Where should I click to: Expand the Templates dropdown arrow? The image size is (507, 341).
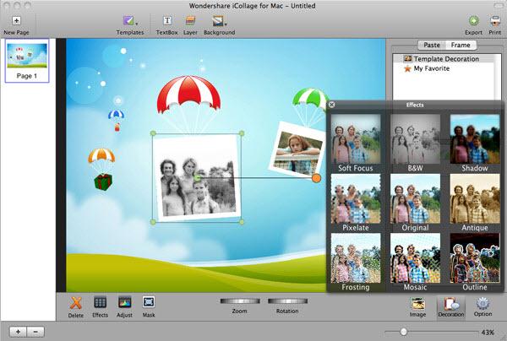click(x=137, y=24)
